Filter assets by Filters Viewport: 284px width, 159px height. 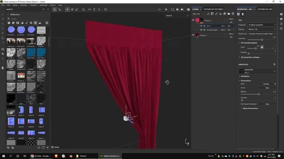tap(22, 23)
